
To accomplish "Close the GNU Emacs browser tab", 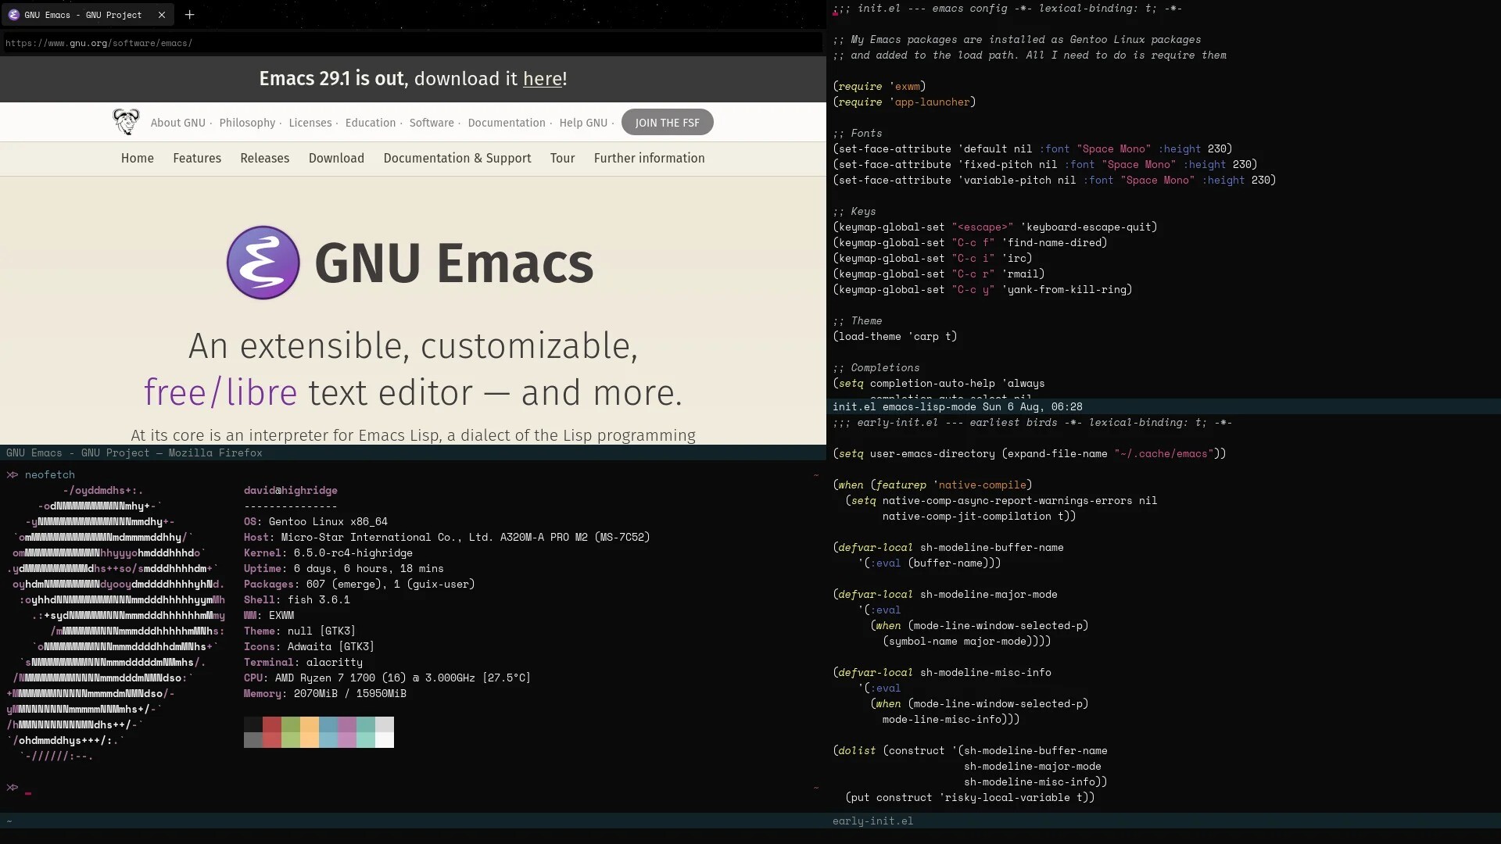I will click(161, 15).
